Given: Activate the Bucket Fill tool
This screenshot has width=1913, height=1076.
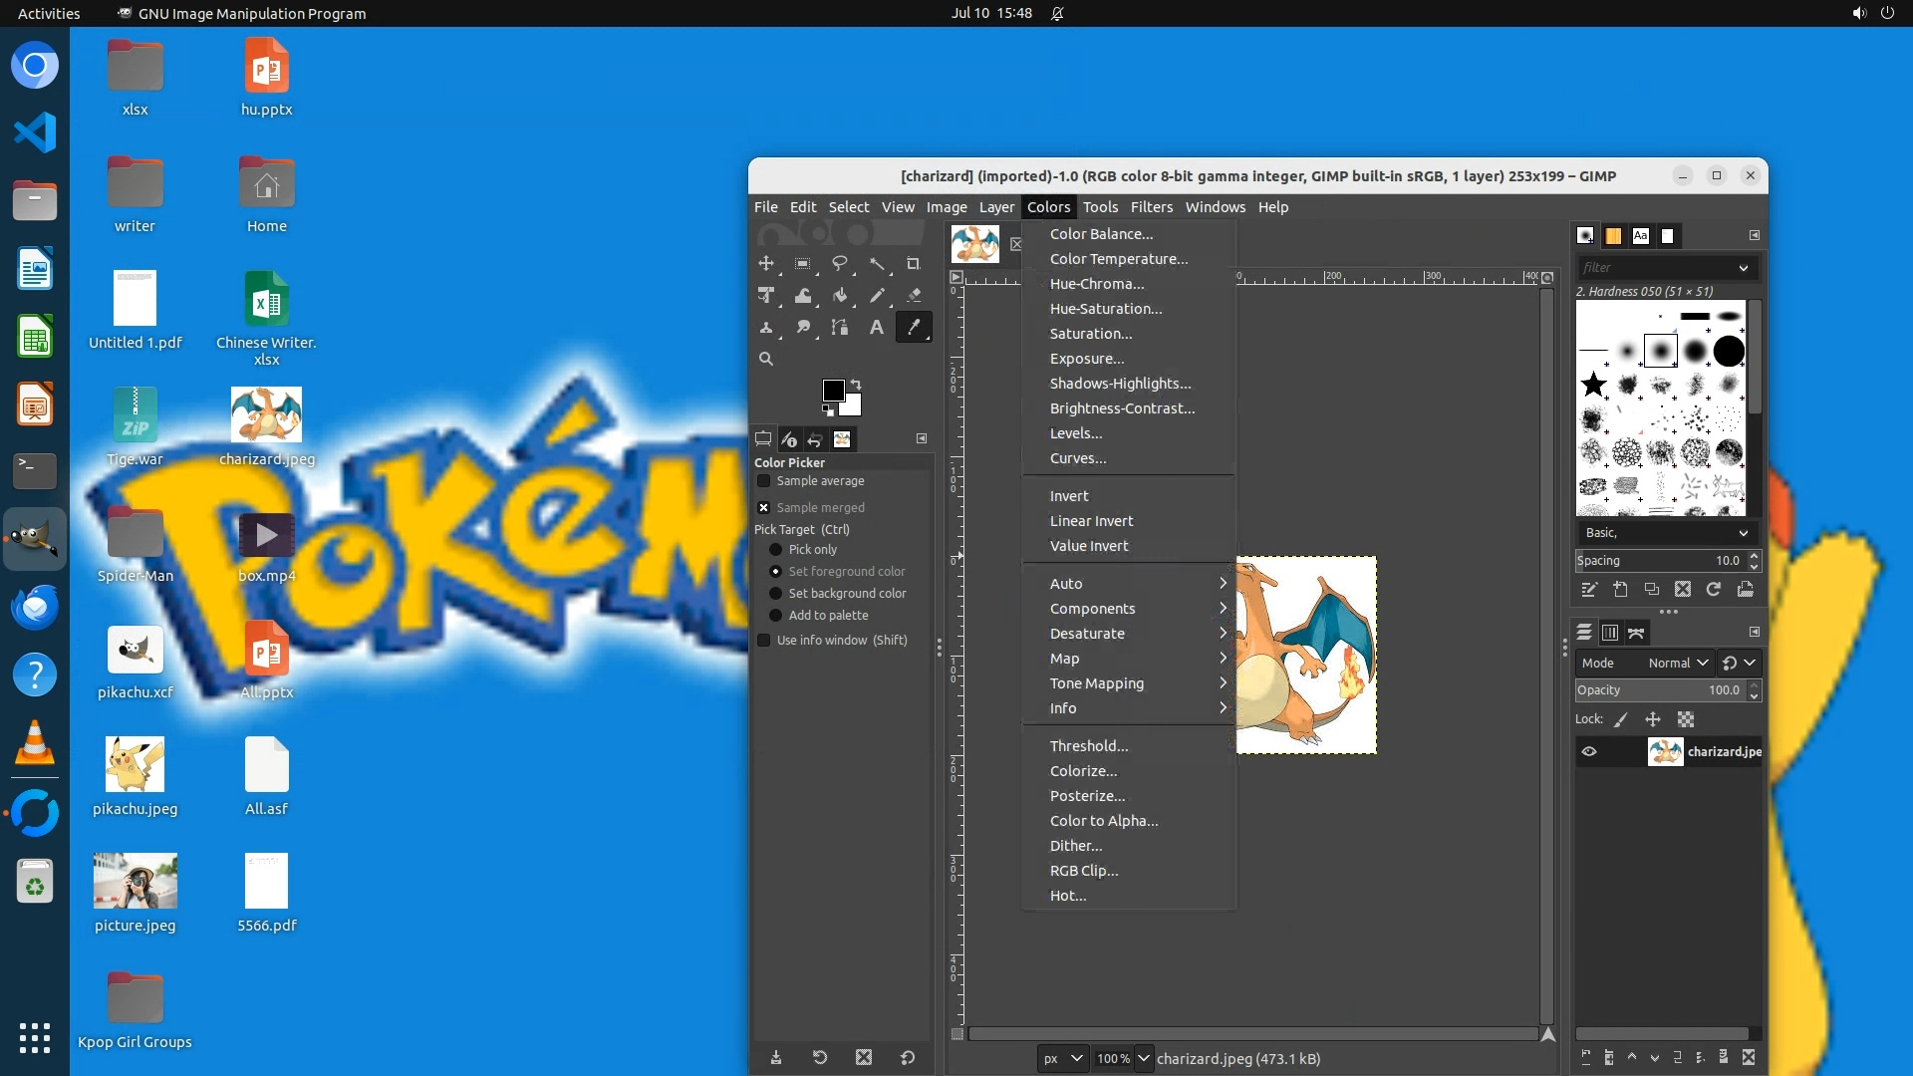Looking at the screenshot, I should click(840, 296).
